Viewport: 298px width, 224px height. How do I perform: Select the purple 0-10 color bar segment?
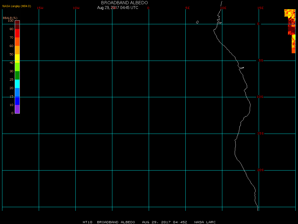tap(17, 109)
